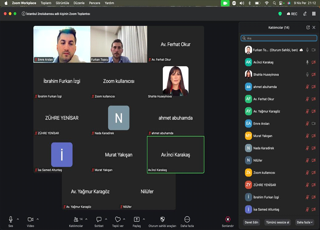Select İsa Samed Altuntaş row in list
Viewport: 320px width, 230px height.
pyautogui.click(x=279, y=210)
